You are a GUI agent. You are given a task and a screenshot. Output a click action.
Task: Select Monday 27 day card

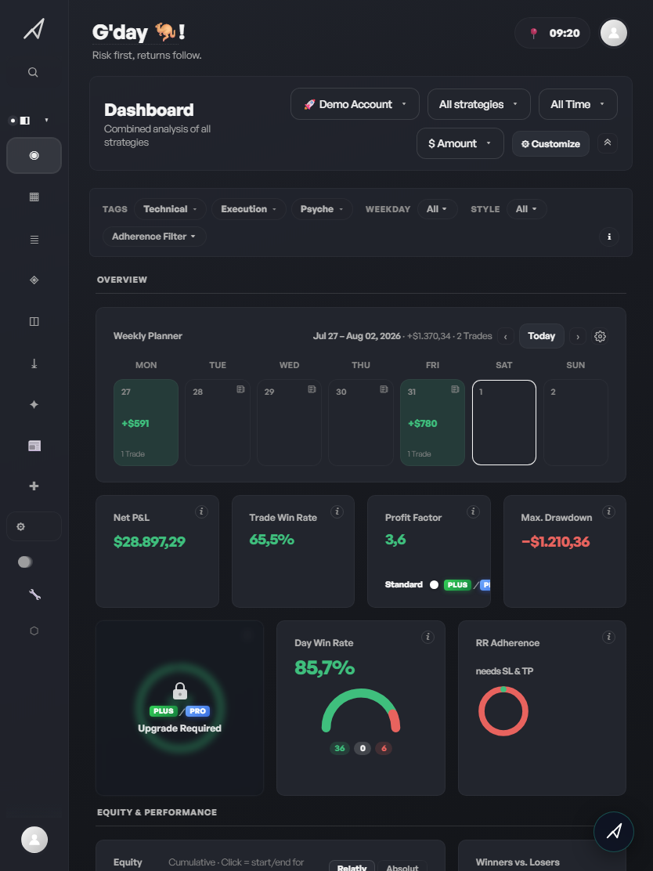click(x=146, y=422)
